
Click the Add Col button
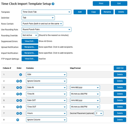click(x=120, y=68)
